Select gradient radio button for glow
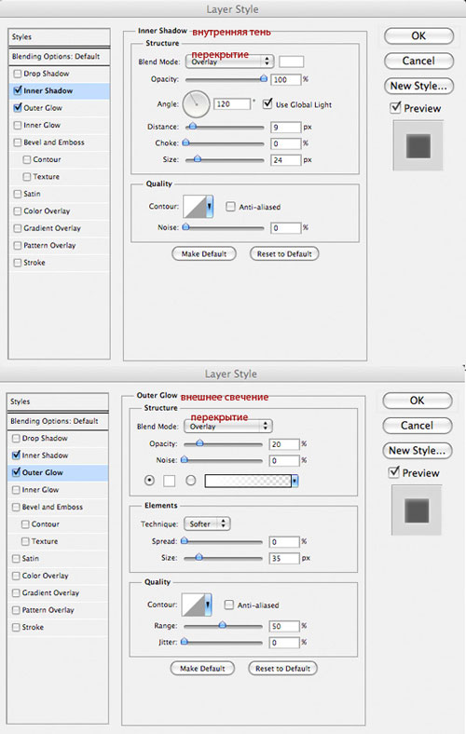This screenshot has height=734, width=466. click(x=191, y=481)
